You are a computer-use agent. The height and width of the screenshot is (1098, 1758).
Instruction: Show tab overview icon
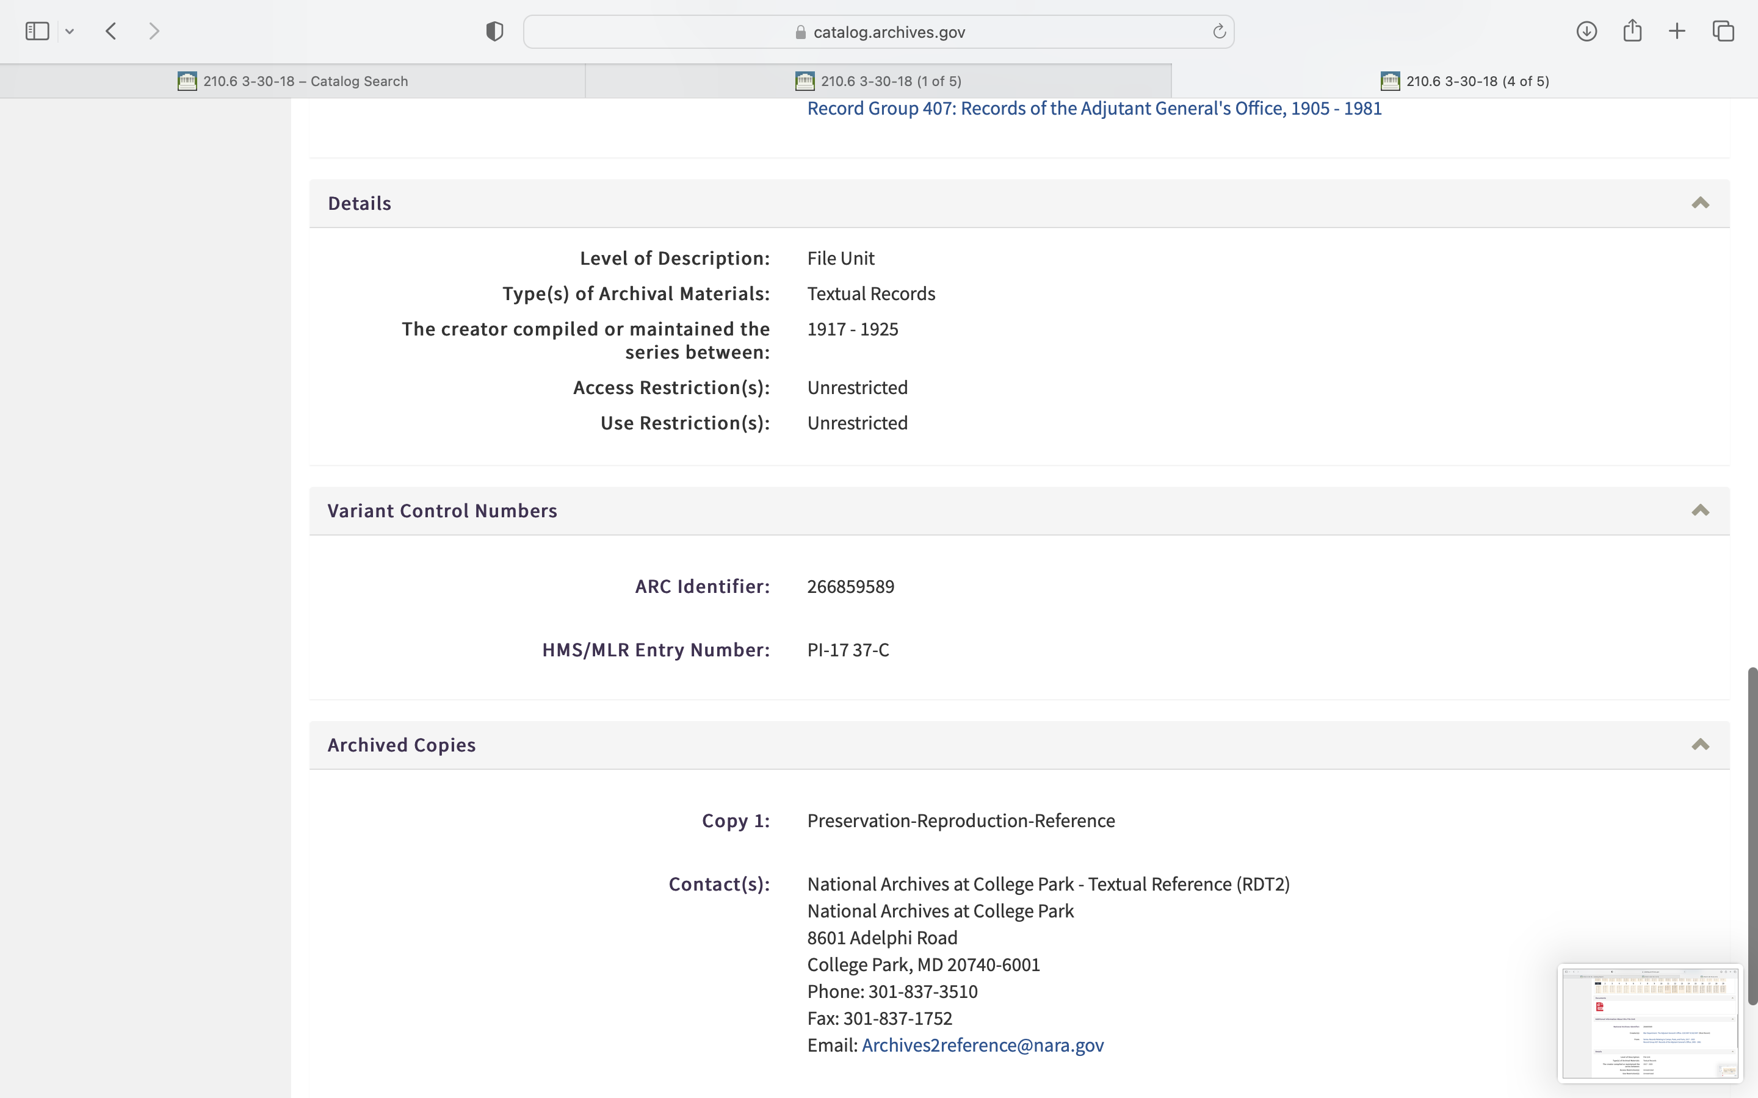tap(1723, 31)
